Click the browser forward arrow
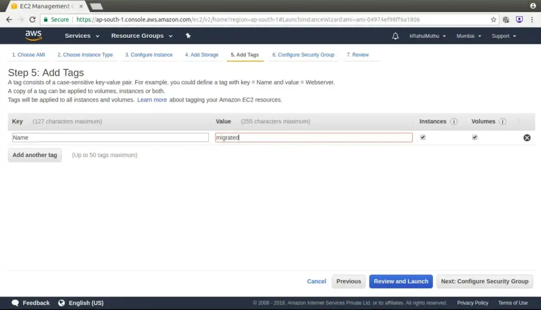 [21, 19]
